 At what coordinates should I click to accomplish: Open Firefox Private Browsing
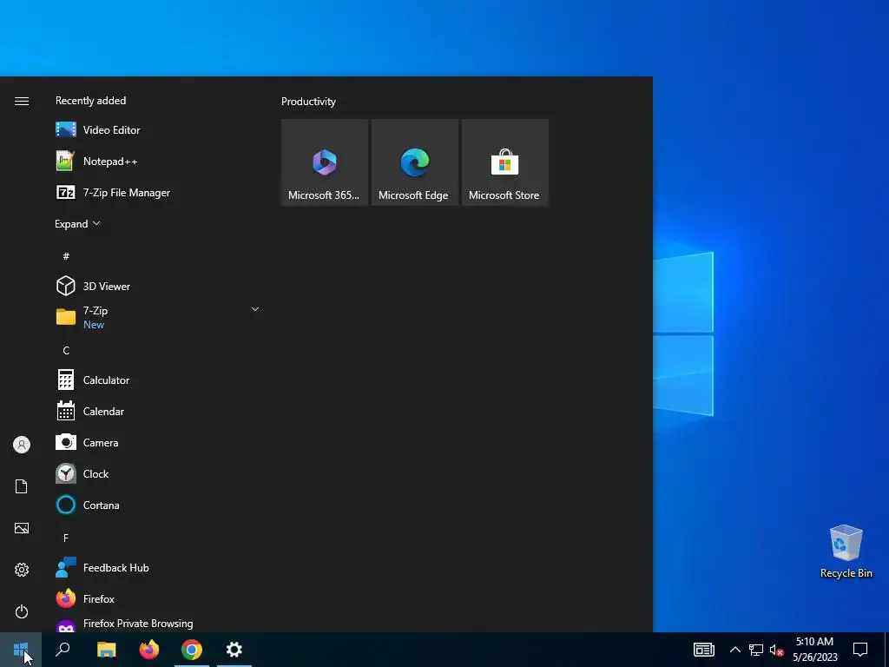(158, 624)
